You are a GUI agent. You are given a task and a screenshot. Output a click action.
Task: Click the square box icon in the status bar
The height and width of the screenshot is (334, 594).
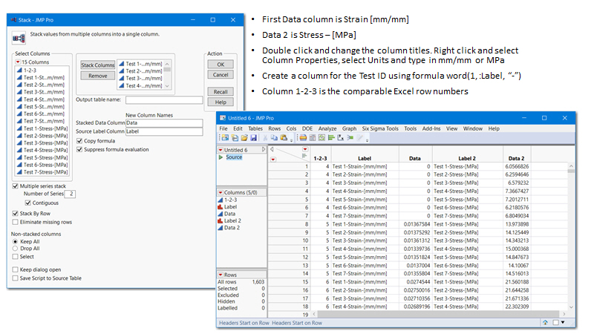[x=555, y=323]
